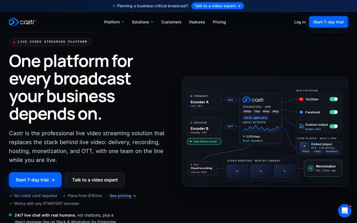Click the hero Start 7-day trial button
357x223 pixels.
pyautogui.click(x=35, y=180)
